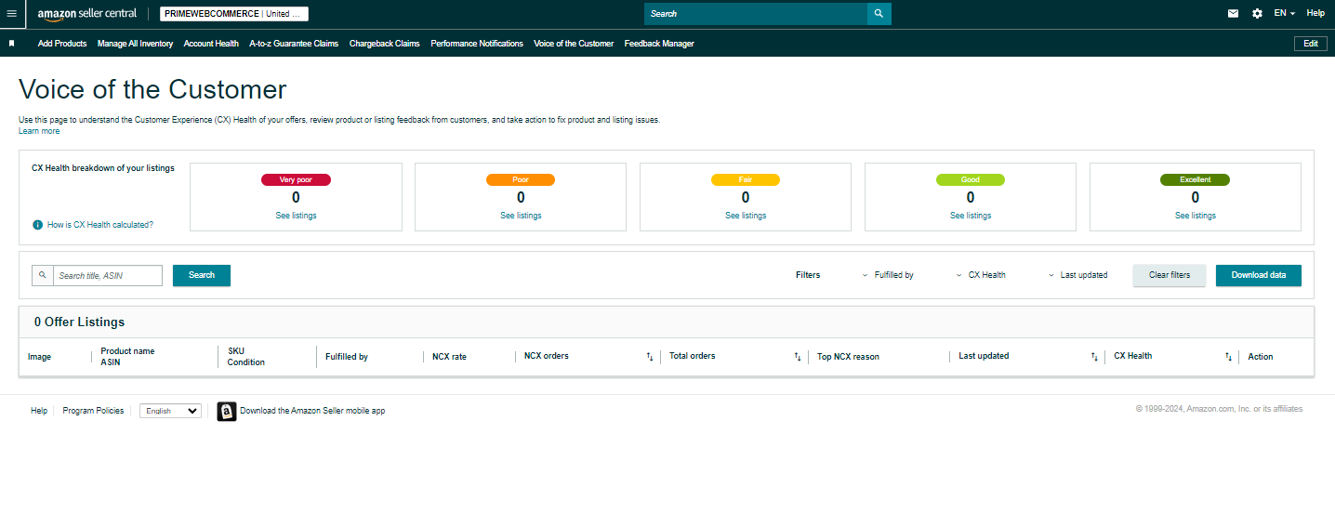The width and height of the screenshot is (1335, 526).
Task: Open Voice of the Customer menu item
Action: point(574,44)
